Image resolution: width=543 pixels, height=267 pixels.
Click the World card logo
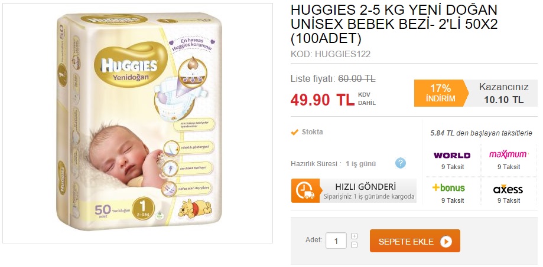pos(452,156)
